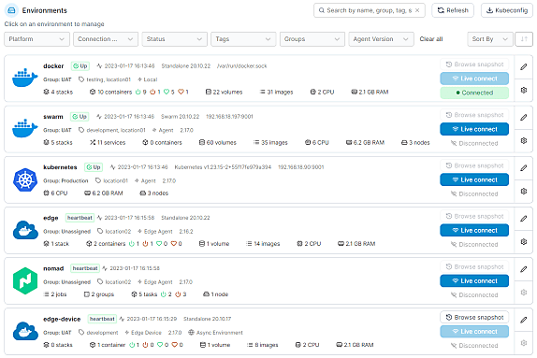Image resolution: width=537 pixels, height=358 pixels.
Task: Click the edit pencil icon for nomad environment
Action: point(523,269)
